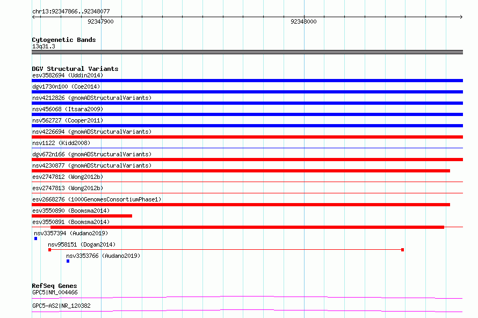Open the RefSeq Genes track title
The width and height of the screenshot is (478, 318).
pyautogui.click(x=54, y=286)
